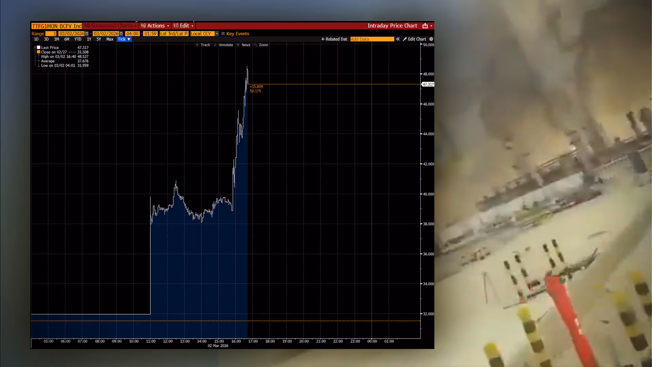The width and height of the screenshot is (652, 367).
Task: Select the 1Y range tab
Action: point(89,39)
